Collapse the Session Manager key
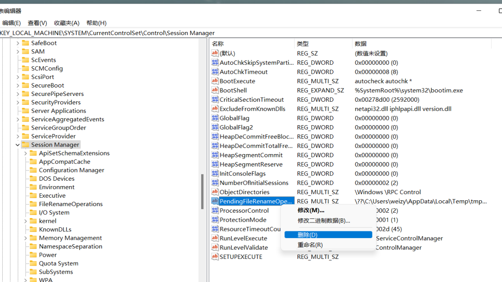Image resolution: width=502 pixels, height=282 pixels. point(17,144)
